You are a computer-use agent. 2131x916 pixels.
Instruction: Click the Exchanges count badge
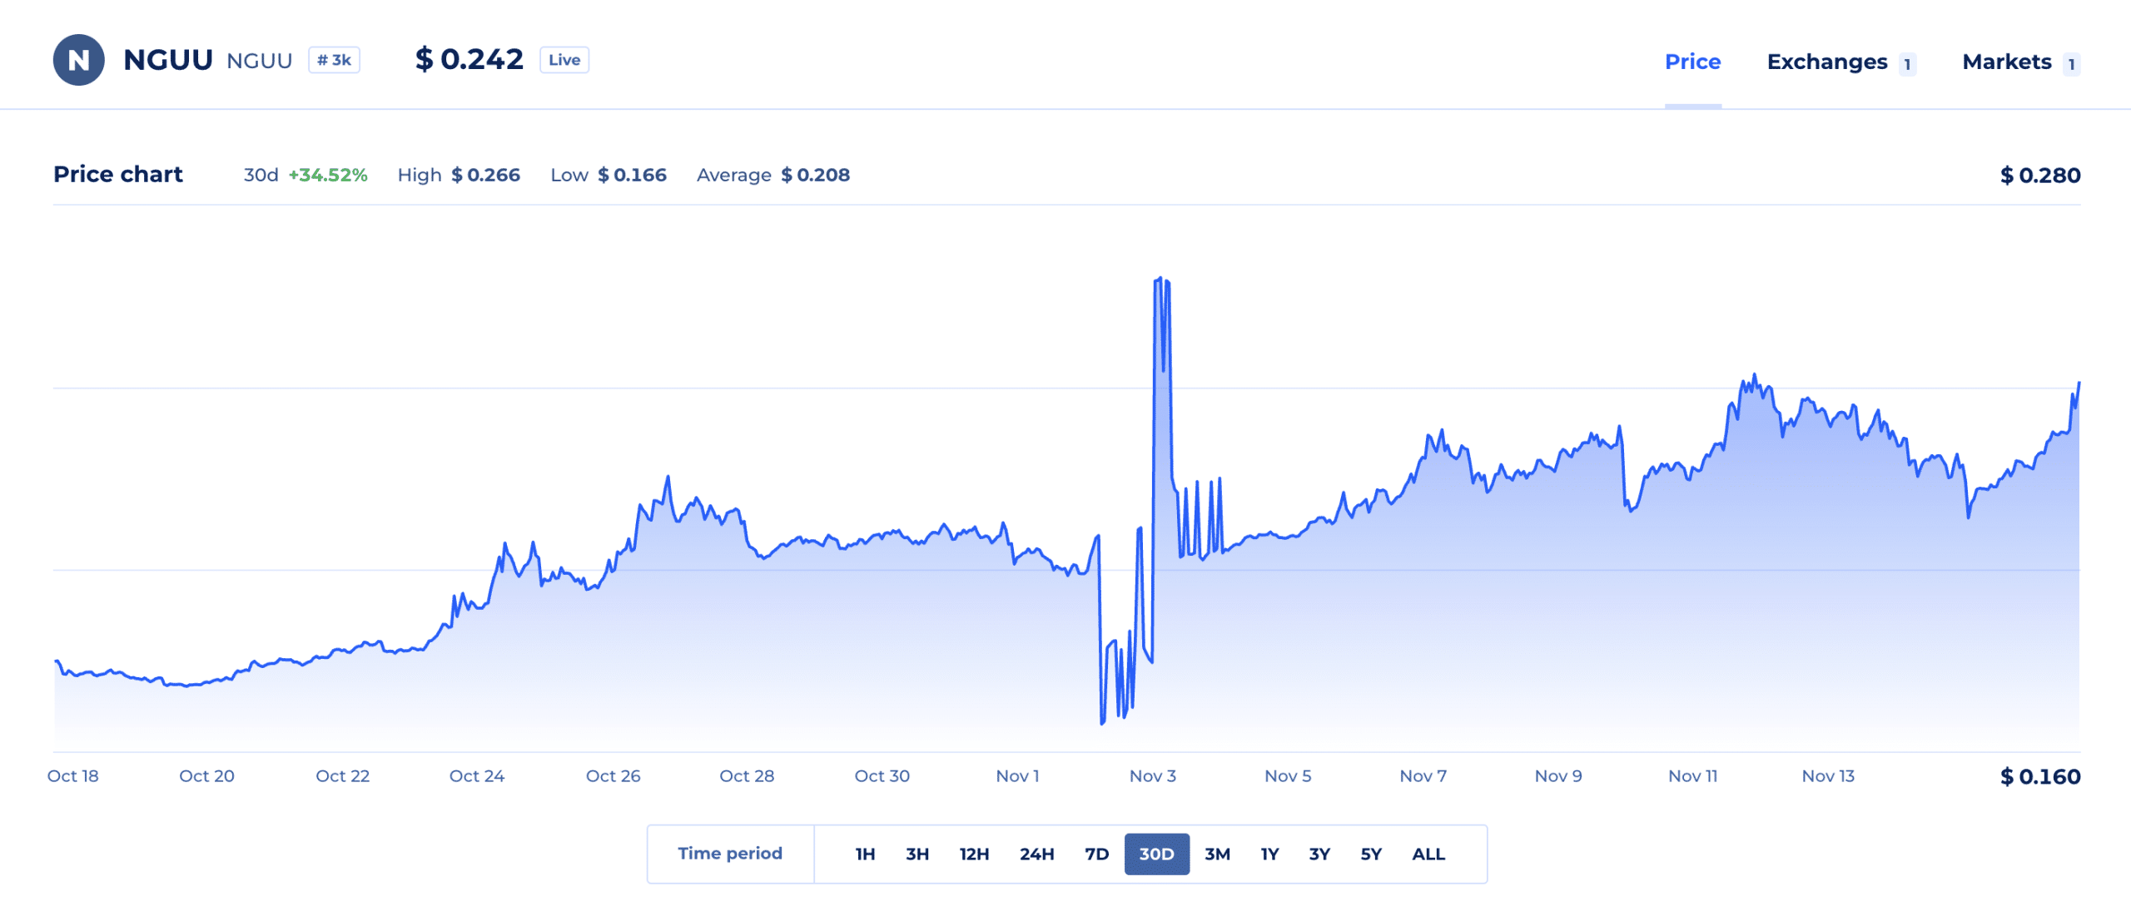pyautogui.click(x=1907, y=64)
